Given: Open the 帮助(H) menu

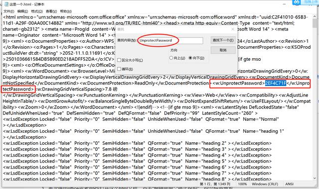Looking at the screenshot, I should click(66, 11).
